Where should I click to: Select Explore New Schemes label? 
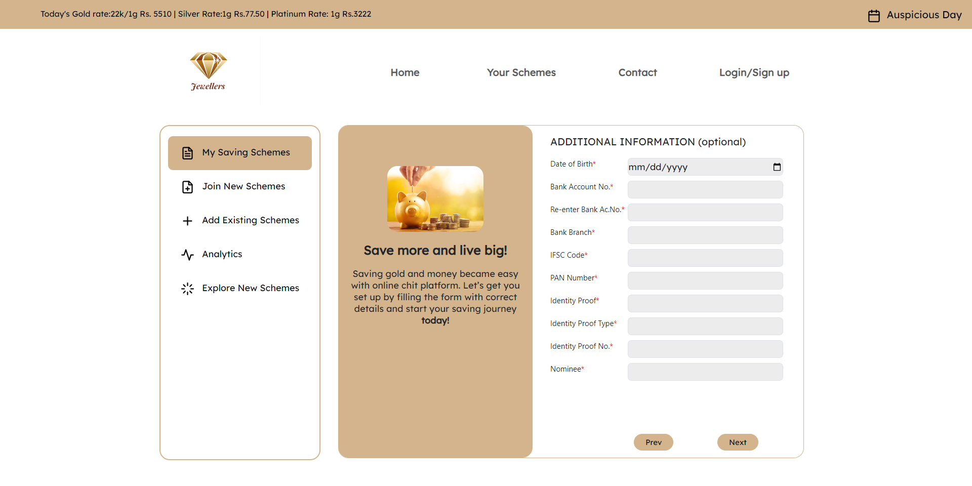click(x=251, y=288)
